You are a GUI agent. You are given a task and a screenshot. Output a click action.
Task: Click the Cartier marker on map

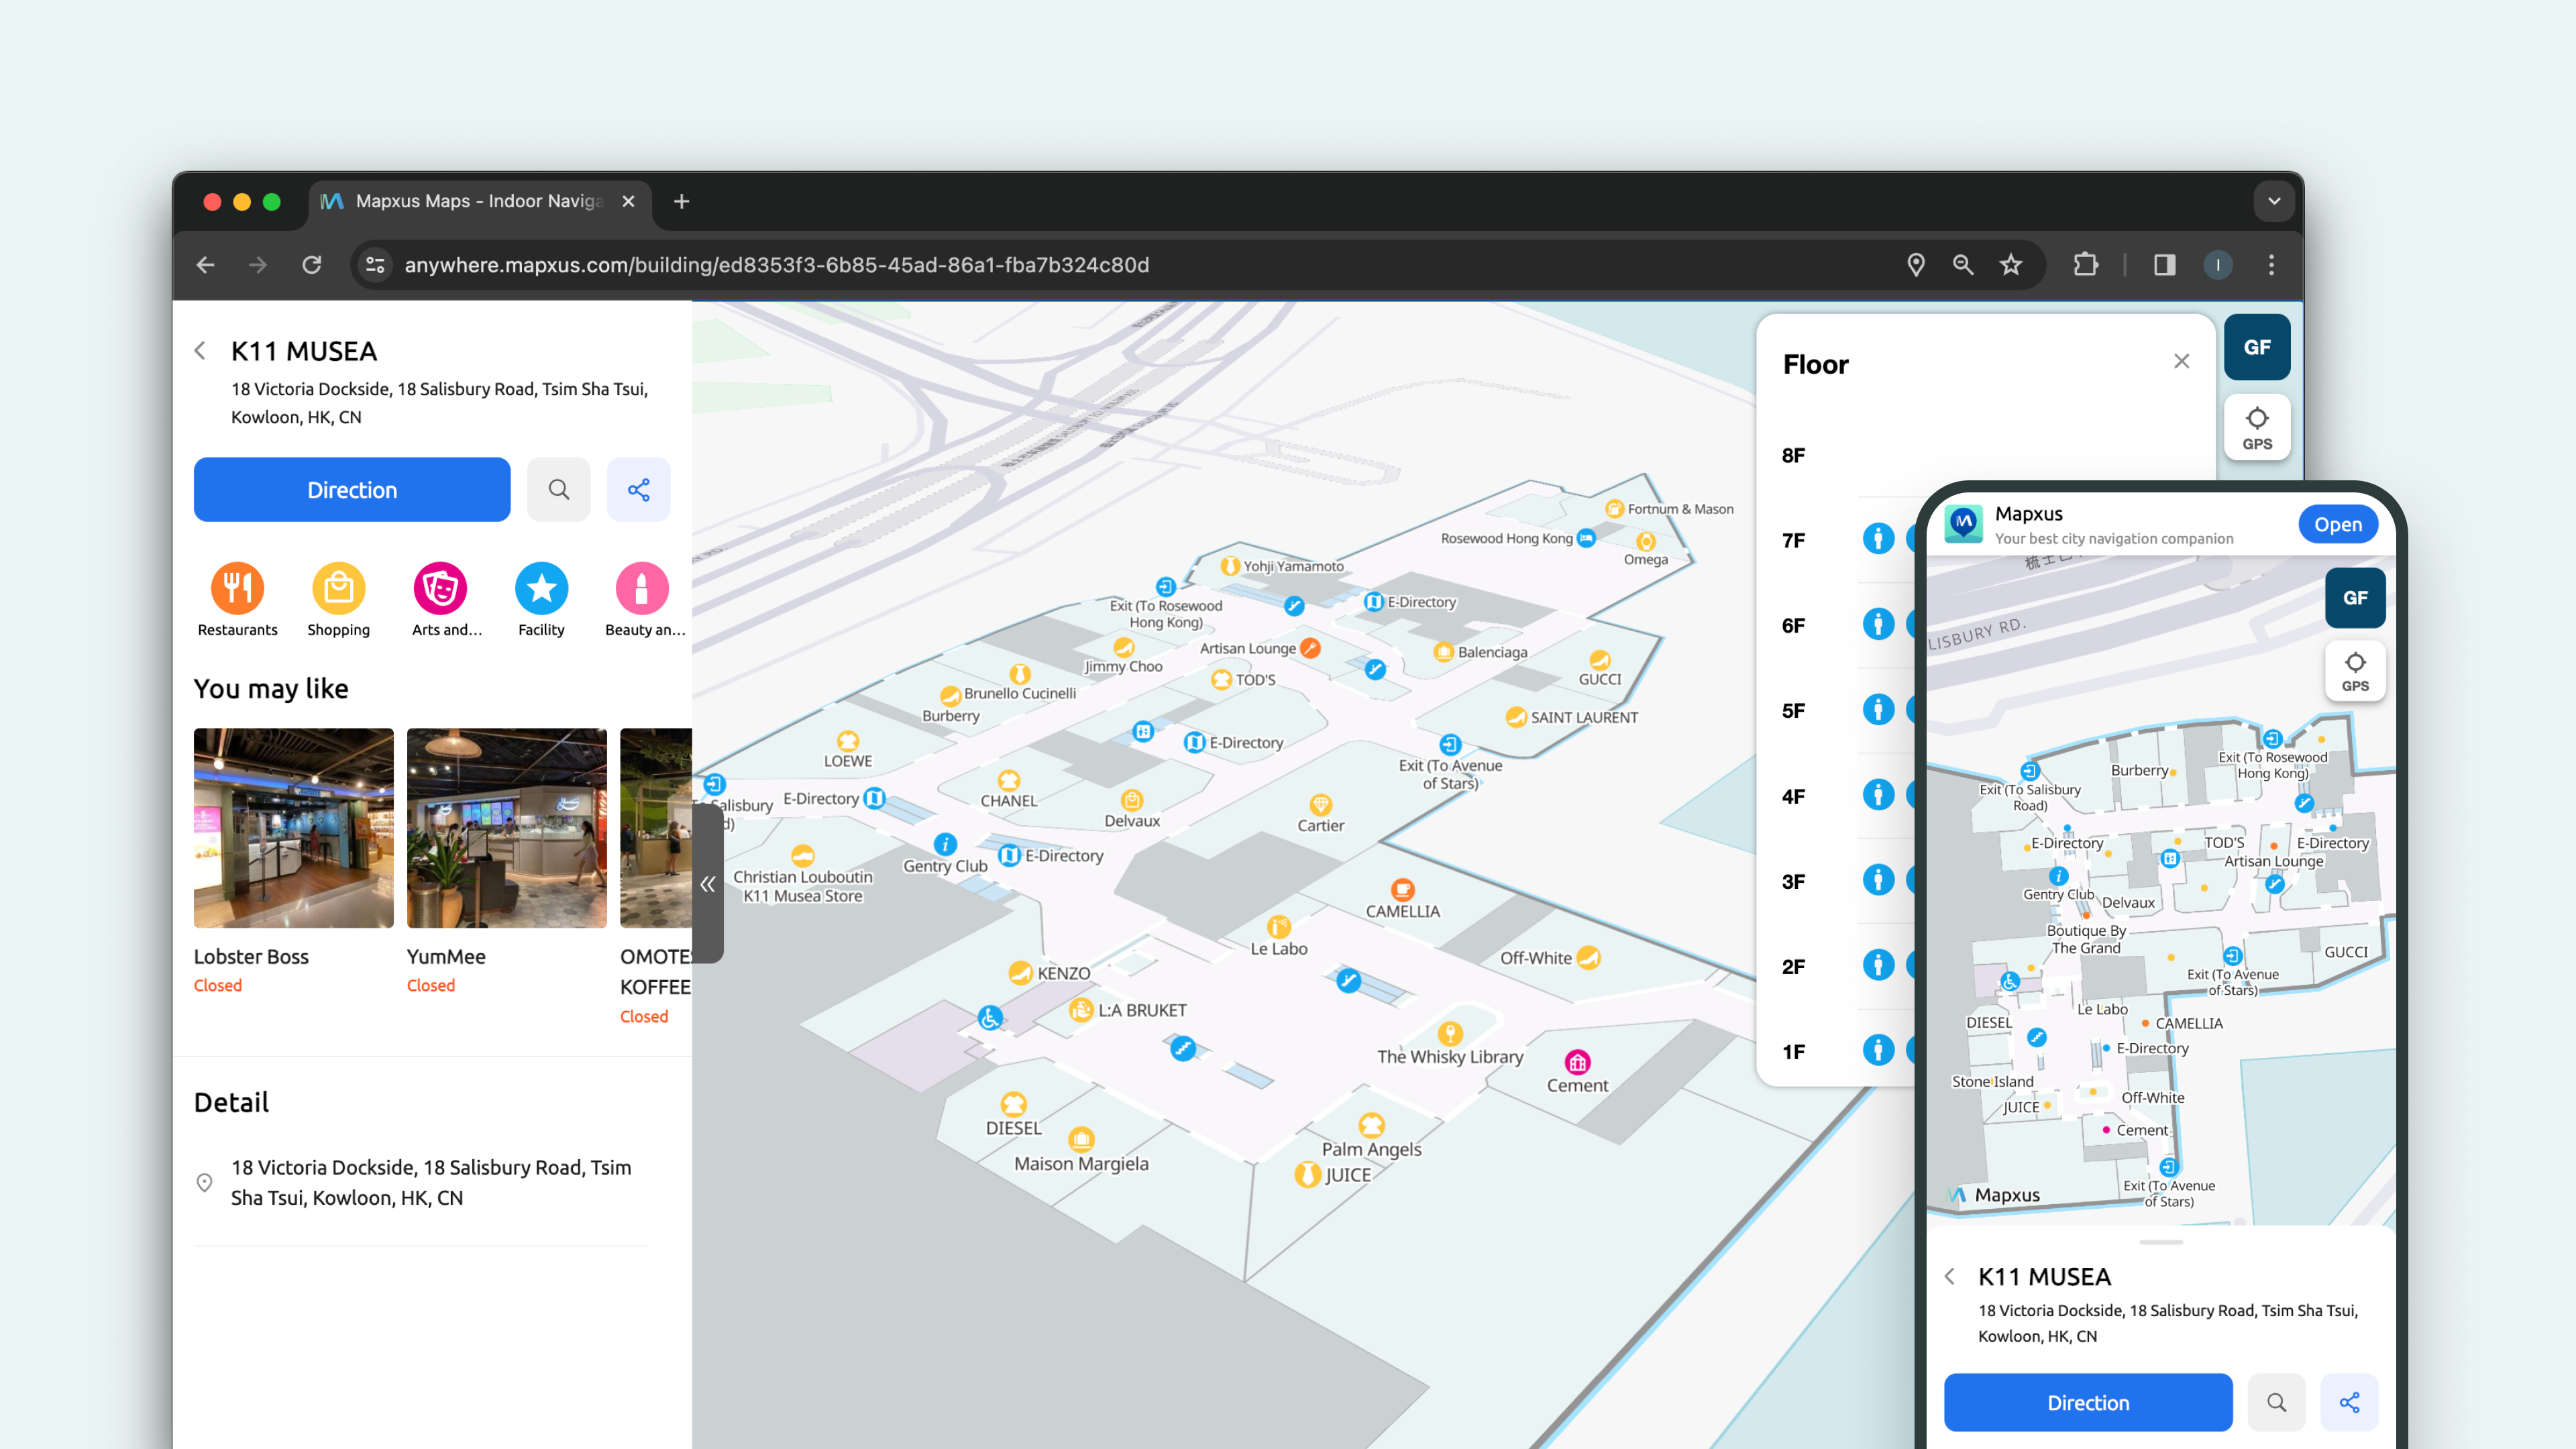(1320, 805)
